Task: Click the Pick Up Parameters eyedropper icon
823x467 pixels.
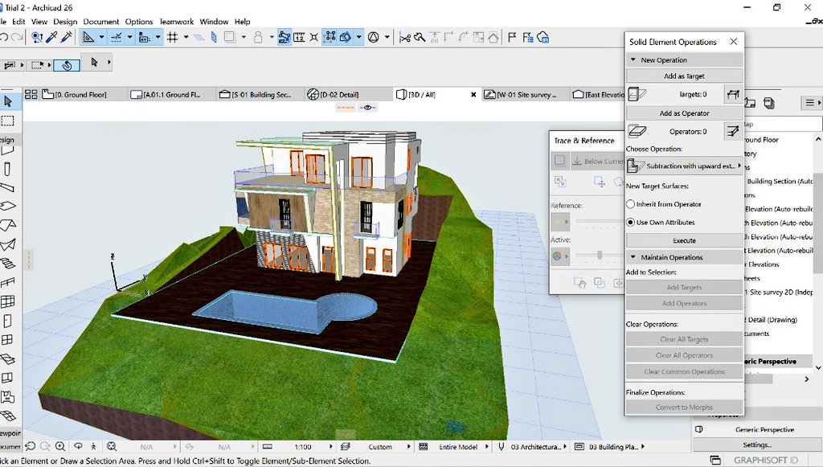Action: [51, 37]
